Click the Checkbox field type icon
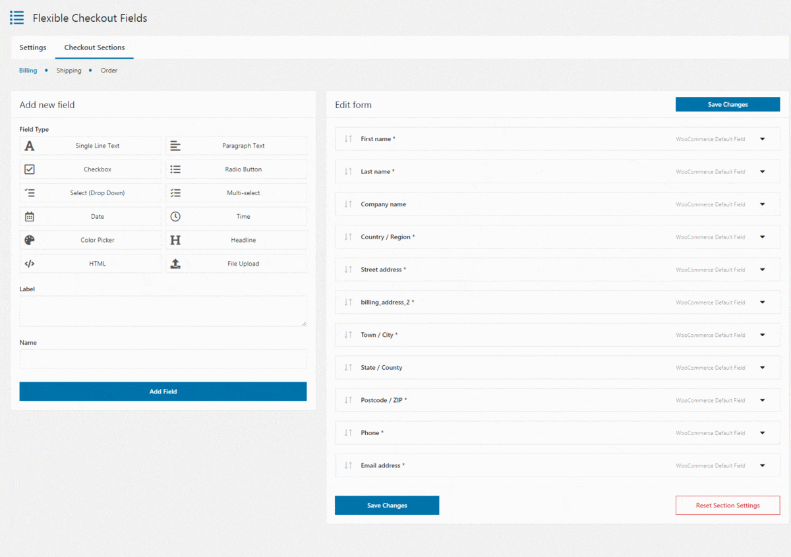Image resolution: width=791 pixels, height=557 pixels. click(x=30, y=169)
